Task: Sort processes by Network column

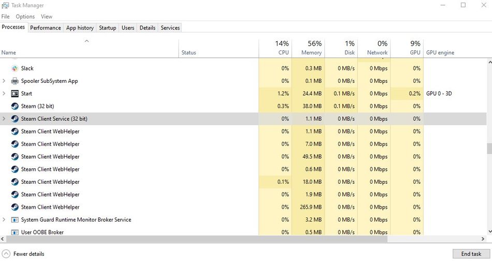Action: pyautogui.click(x=374, y=49)
